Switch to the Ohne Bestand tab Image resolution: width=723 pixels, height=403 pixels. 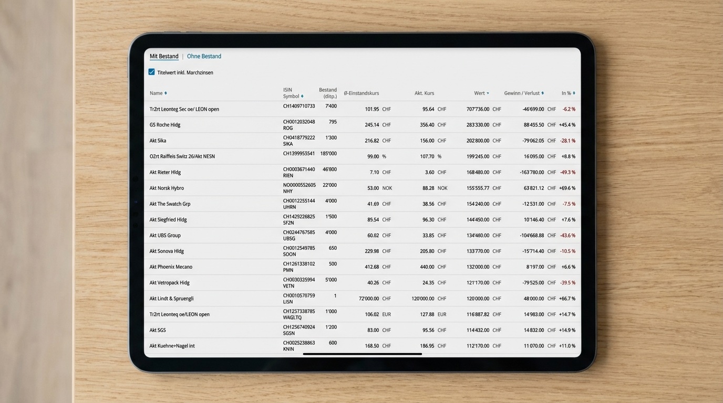[204, 56]
